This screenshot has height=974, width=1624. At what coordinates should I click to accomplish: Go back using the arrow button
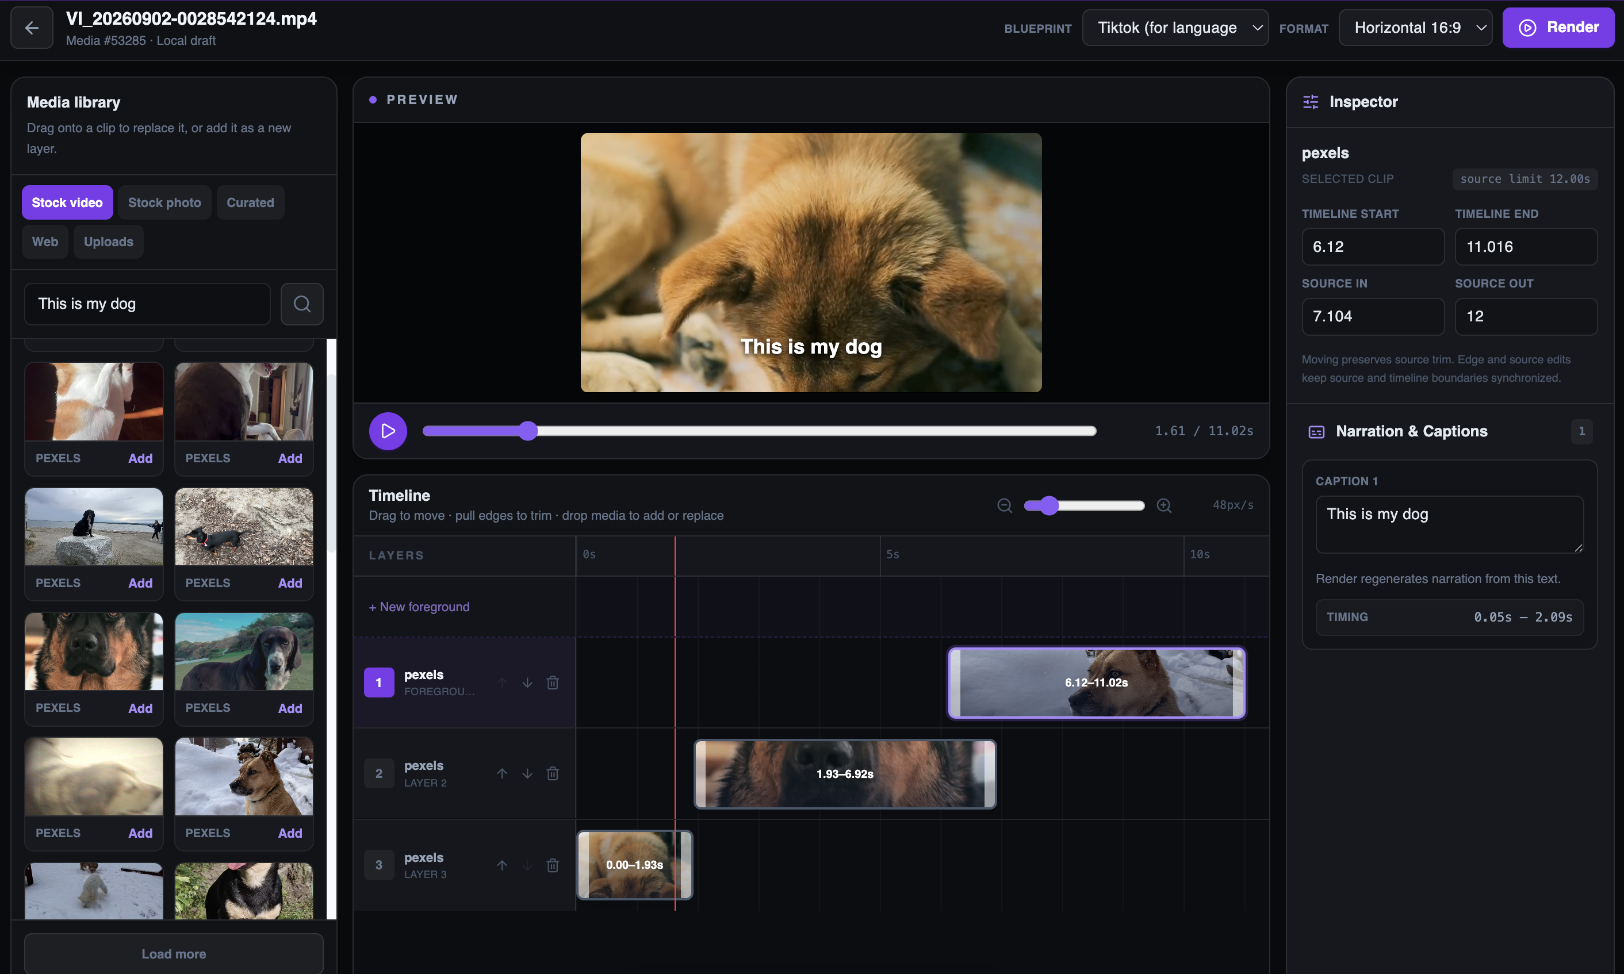[x=32, y=28]
